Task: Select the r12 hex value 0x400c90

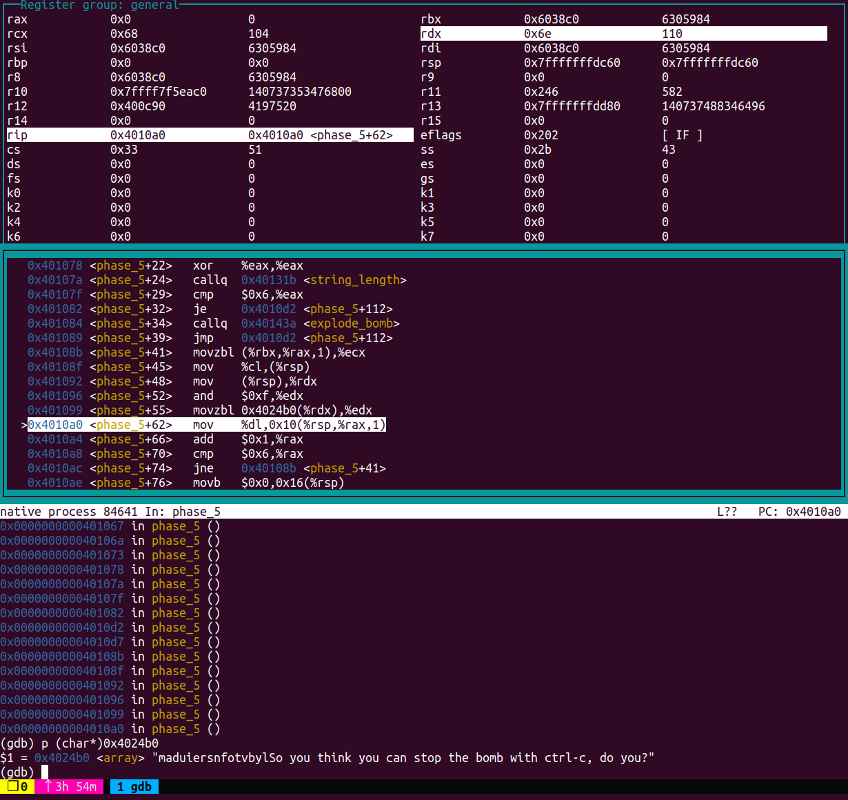Action: (x=138, y=106)
